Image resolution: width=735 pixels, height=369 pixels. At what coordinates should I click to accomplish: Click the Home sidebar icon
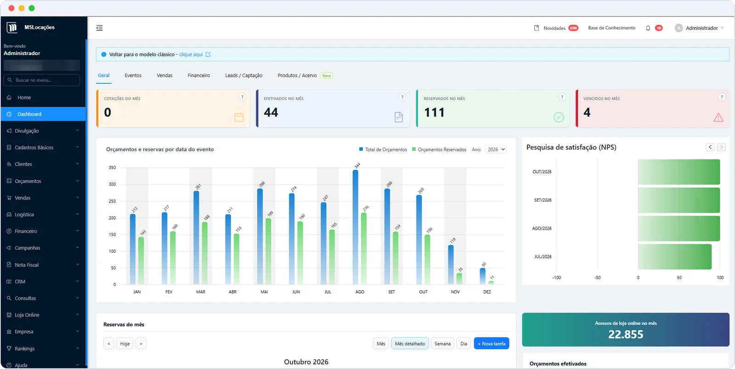click(9, 98)
